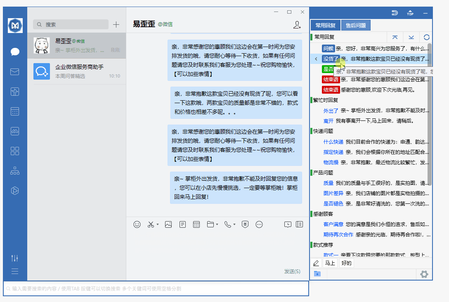Screen dimensions: 449x302
Task: Select the screenshot scissors tool
Action: pos(152,224)
